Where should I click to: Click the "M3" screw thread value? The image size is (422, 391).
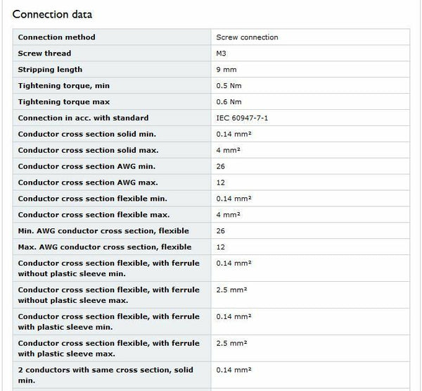click(x=222, y=54)
